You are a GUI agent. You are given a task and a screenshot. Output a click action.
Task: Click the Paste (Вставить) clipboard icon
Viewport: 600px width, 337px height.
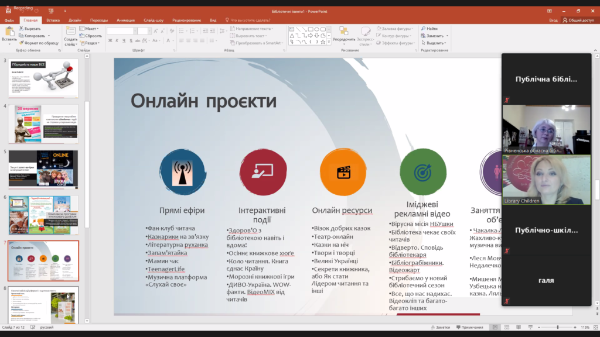tap(9, 31)
